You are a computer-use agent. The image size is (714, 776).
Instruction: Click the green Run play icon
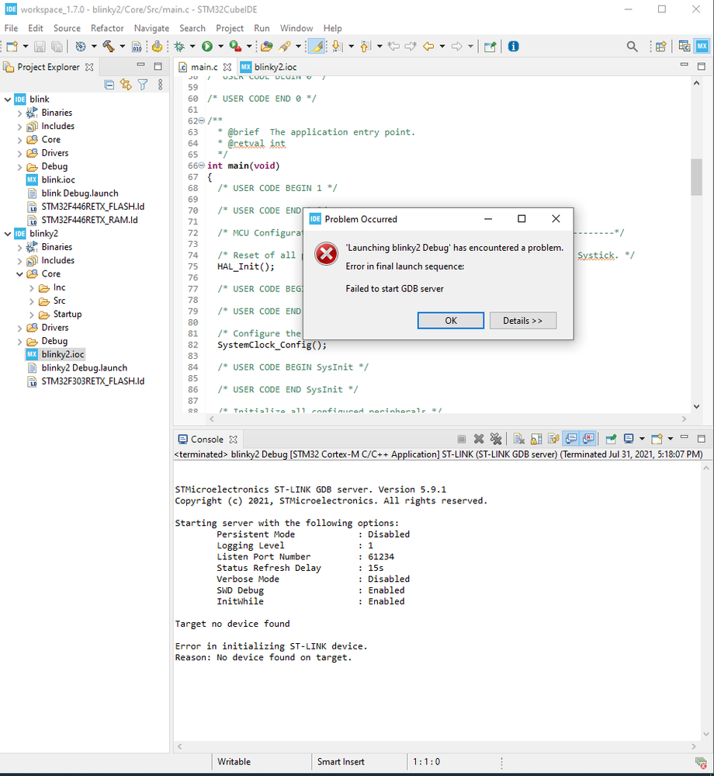tap(207, 47)
